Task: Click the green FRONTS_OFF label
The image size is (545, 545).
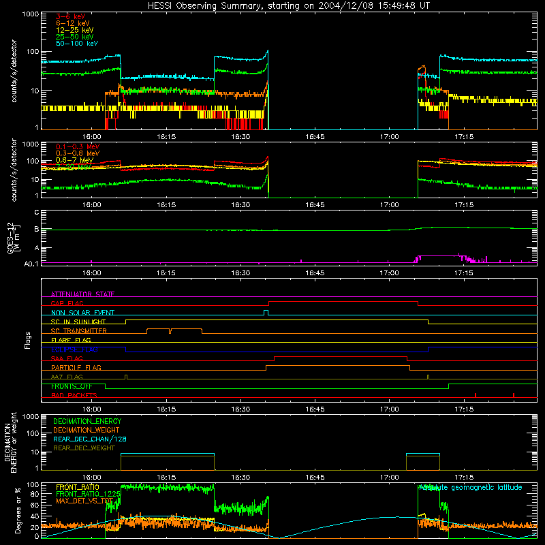Action: tap(72, 386)
